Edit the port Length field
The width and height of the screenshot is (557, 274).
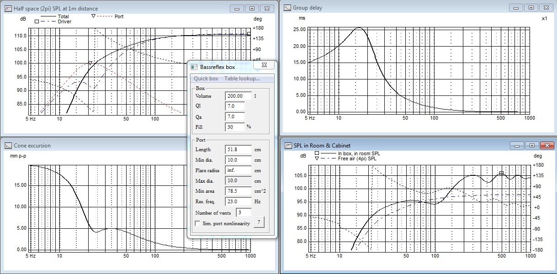238,149
